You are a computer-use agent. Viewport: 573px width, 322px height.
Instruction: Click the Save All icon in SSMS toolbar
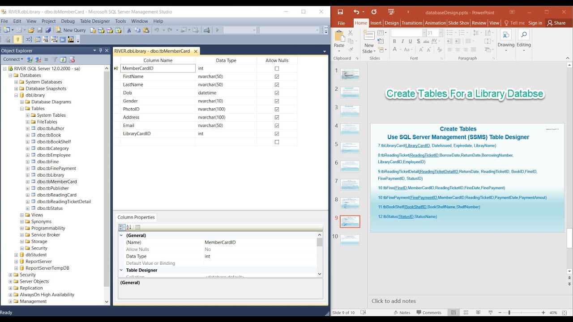point(48,30)
